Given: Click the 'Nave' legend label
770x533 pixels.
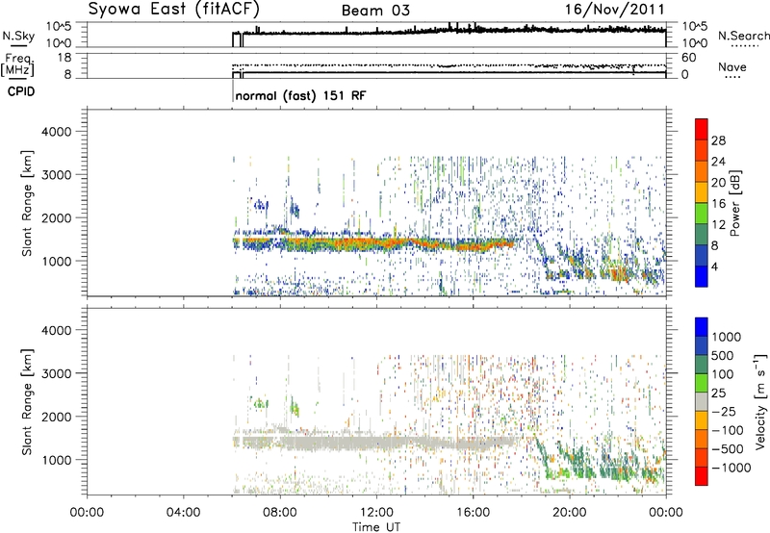Looking at the screenshot, I should pyautogui.click(x=732, y=66).
